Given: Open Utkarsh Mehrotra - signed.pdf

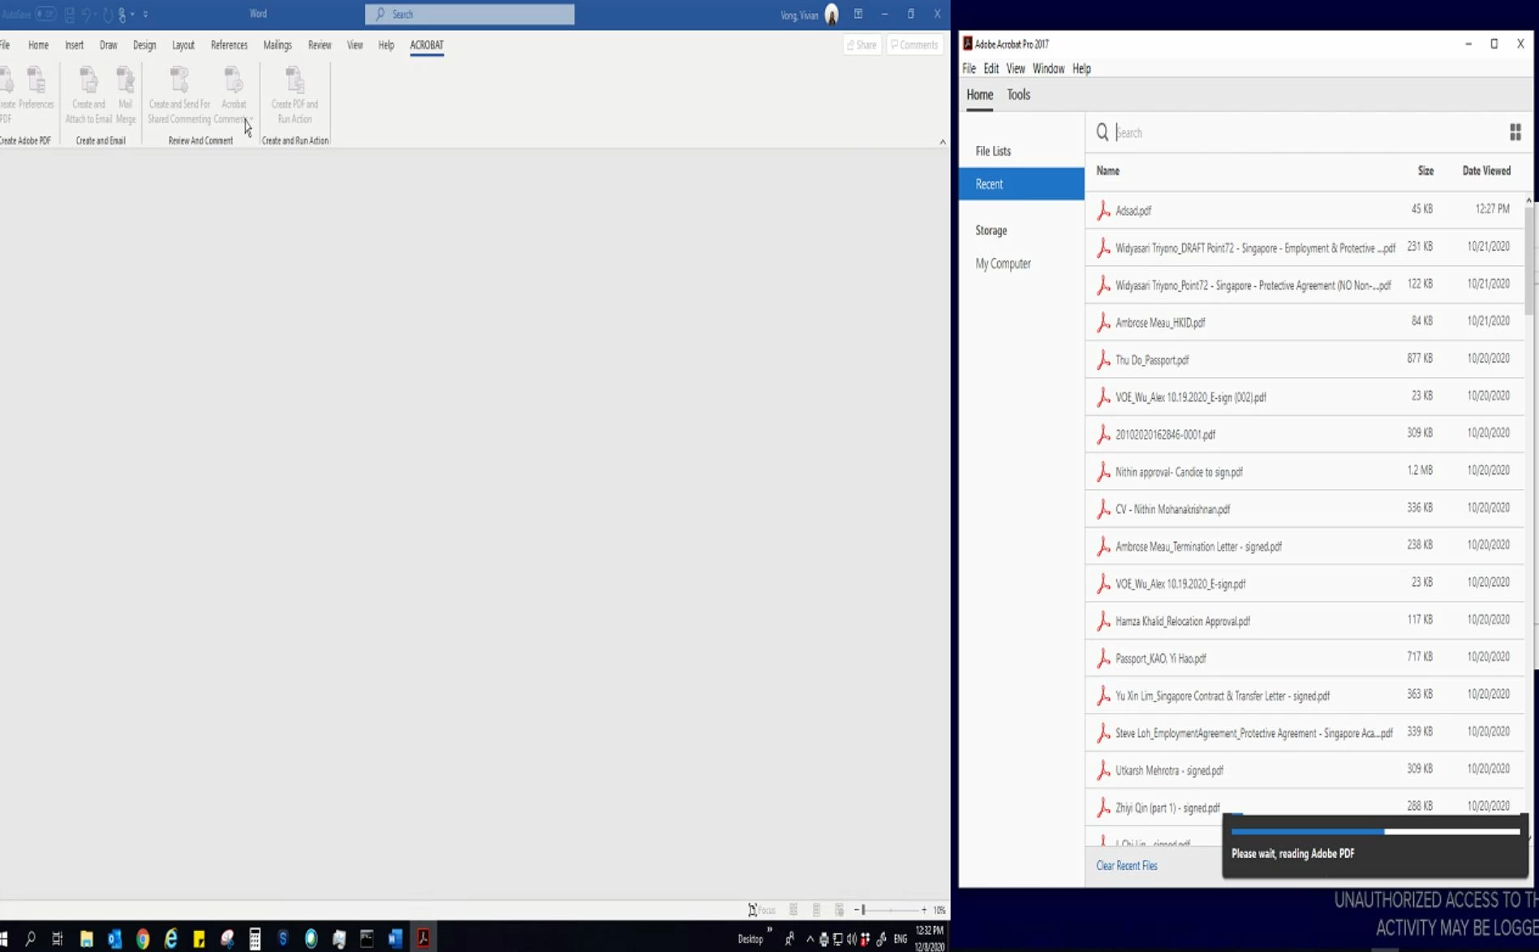Looking at the screenshot, I should click(1305, 770).
